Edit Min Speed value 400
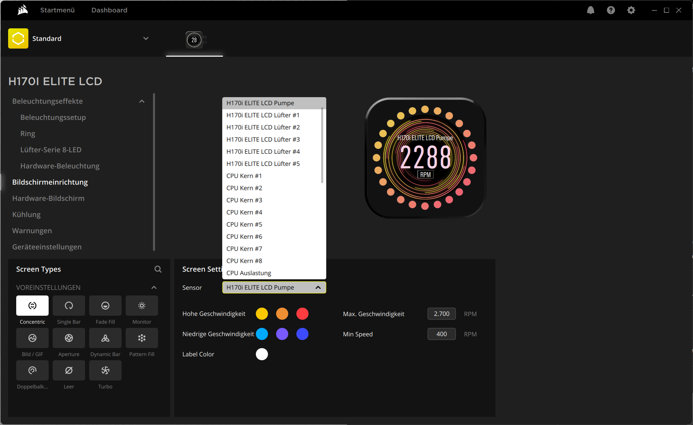693x425 pixels. pos(441,334)
